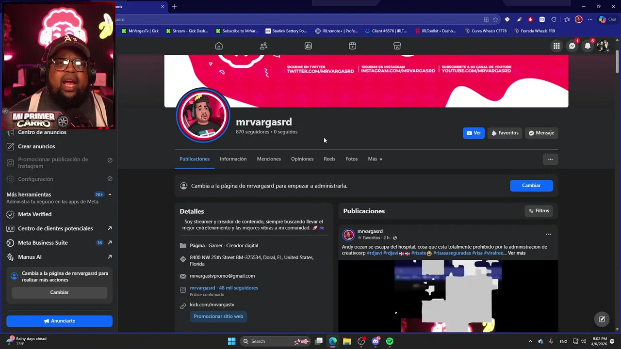621x349 pixels.
Task: Open Meta Business Suite in sidebar
Action: pyautogui.click(x=59, y=243)
